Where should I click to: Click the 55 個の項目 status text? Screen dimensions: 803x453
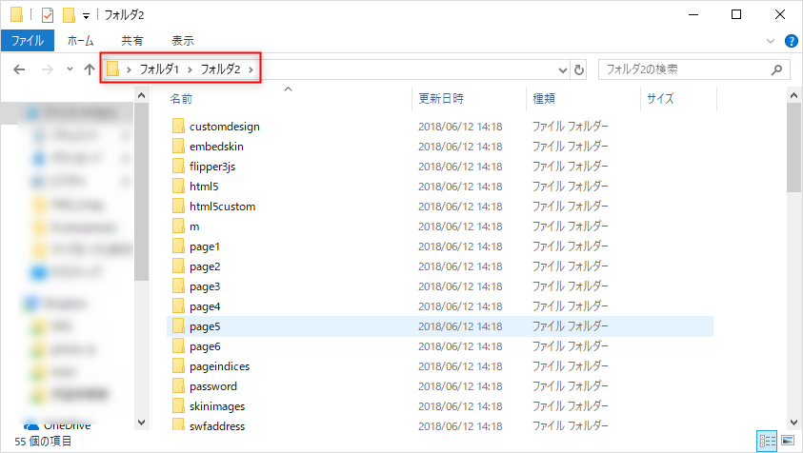43,442
